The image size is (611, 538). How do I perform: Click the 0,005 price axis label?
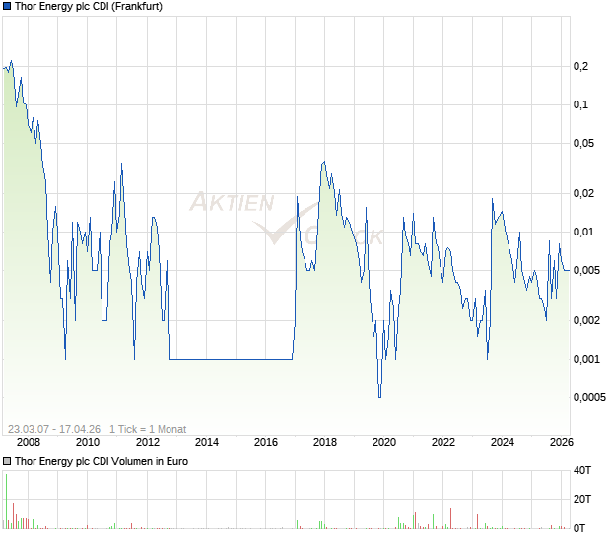pyautogui.click(x=586, y=270)
